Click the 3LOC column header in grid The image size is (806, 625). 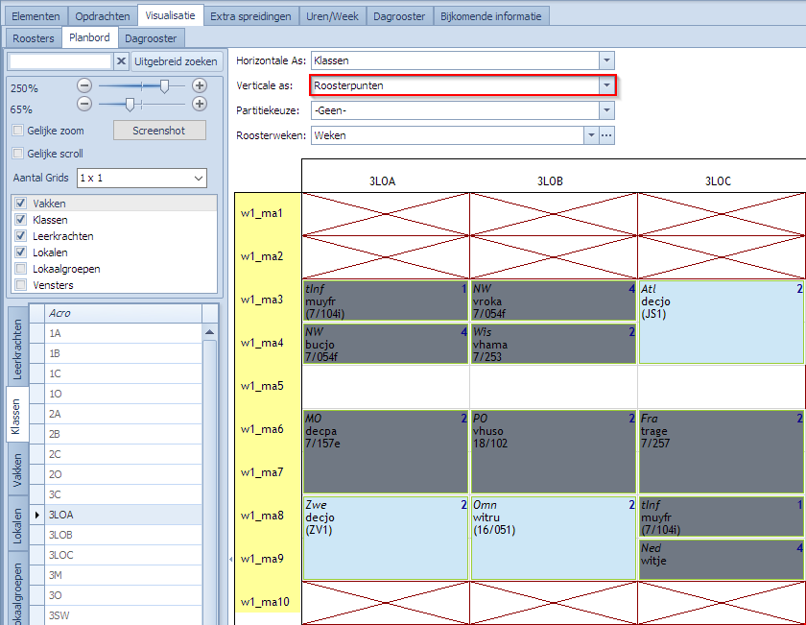pos(718,181)
